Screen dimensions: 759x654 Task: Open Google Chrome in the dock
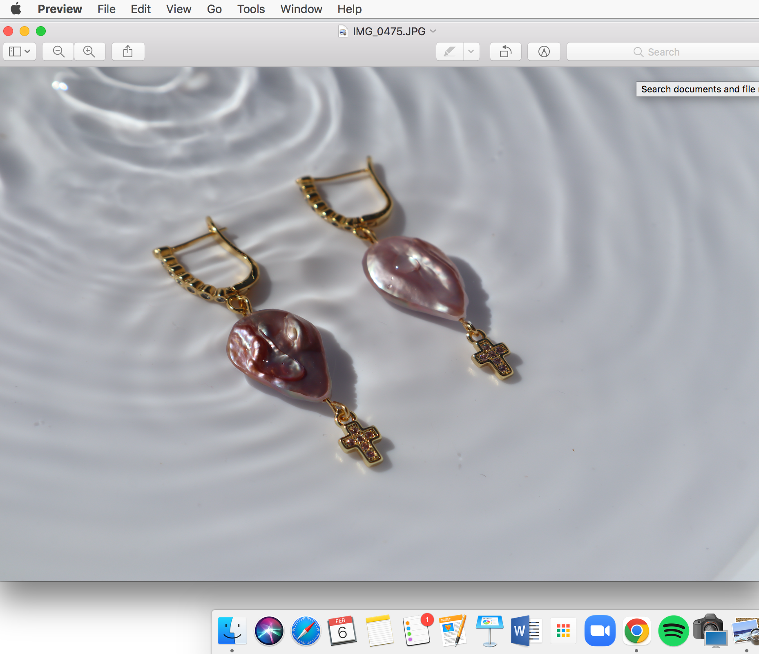tap(636, 631)
